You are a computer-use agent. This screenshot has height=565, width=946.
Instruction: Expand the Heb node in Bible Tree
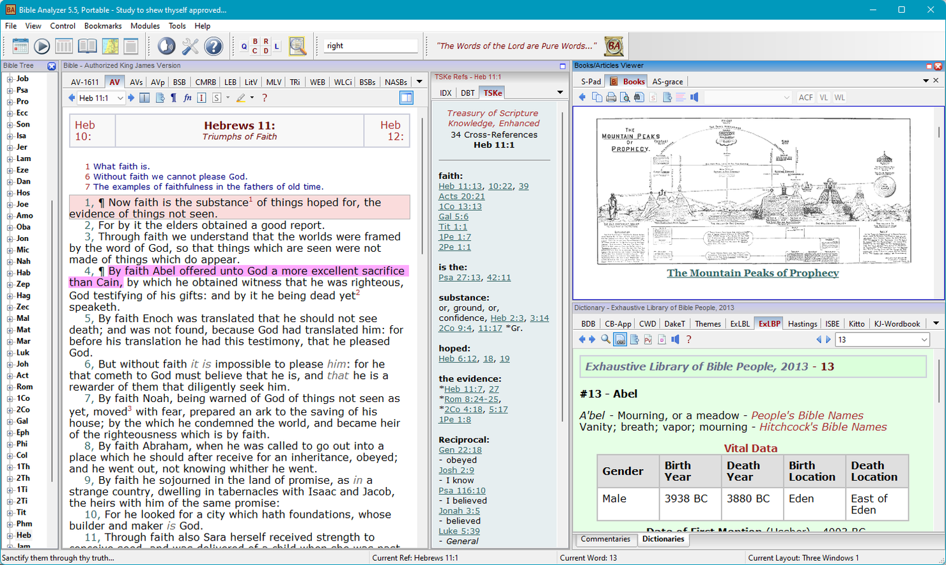(x=10, y=536)
